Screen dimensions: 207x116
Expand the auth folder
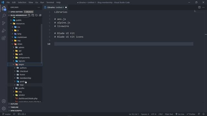click(x=21, y=54)
